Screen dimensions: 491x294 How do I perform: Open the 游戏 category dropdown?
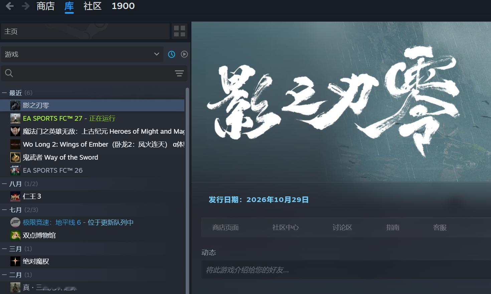coord(82,54)
